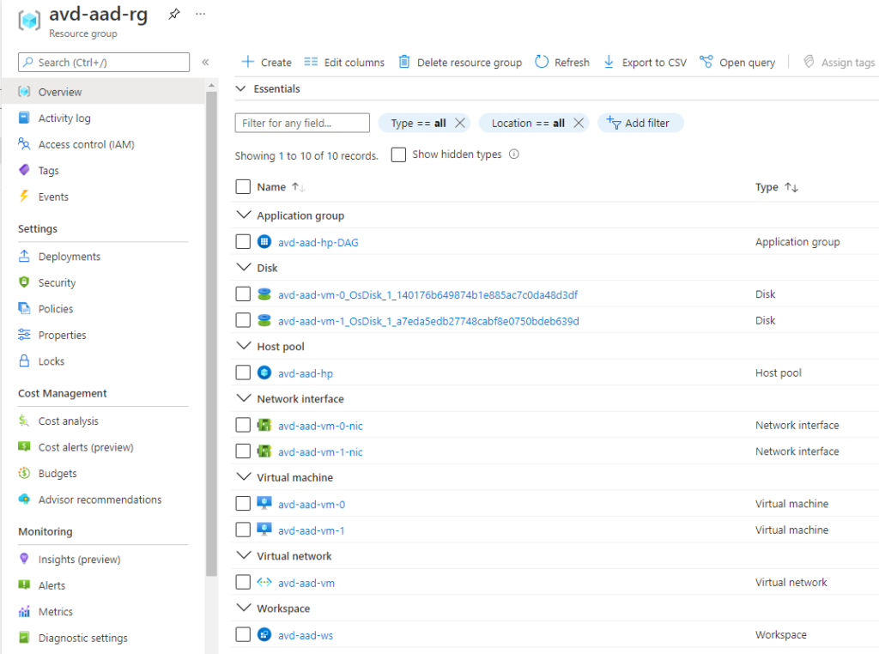Click the Delete resource group trash icon
This screenshot has height=654, width=879.
click(403, 62)
